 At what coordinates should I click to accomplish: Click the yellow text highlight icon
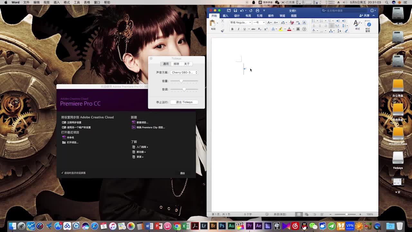point(281,29)
